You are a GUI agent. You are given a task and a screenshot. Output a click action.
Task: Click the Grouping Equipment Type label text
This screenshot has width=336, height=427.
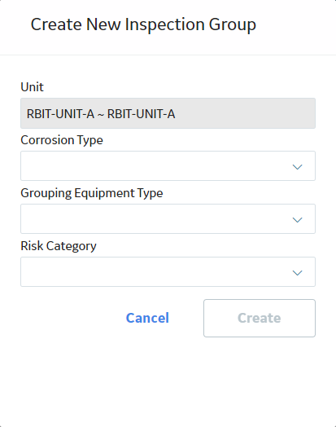tap(92, 193)
